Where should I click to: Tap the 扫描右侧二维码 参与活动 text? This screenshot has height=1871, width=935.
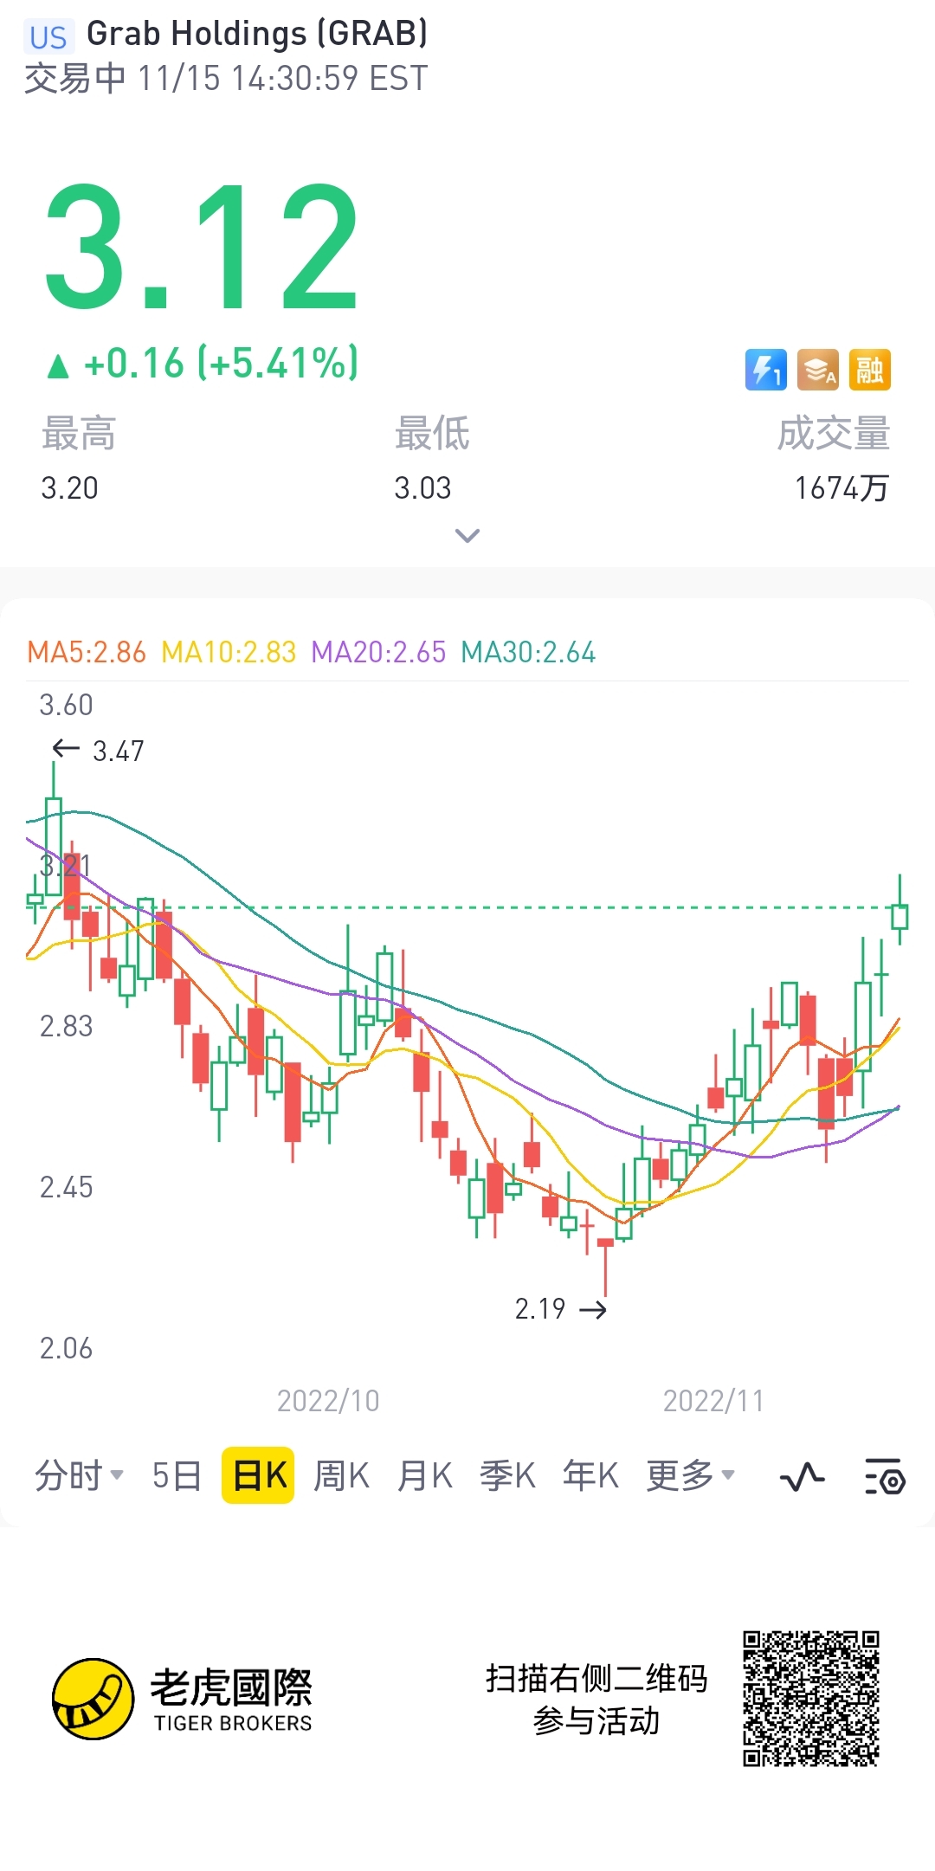click(x=596, y=1699)
